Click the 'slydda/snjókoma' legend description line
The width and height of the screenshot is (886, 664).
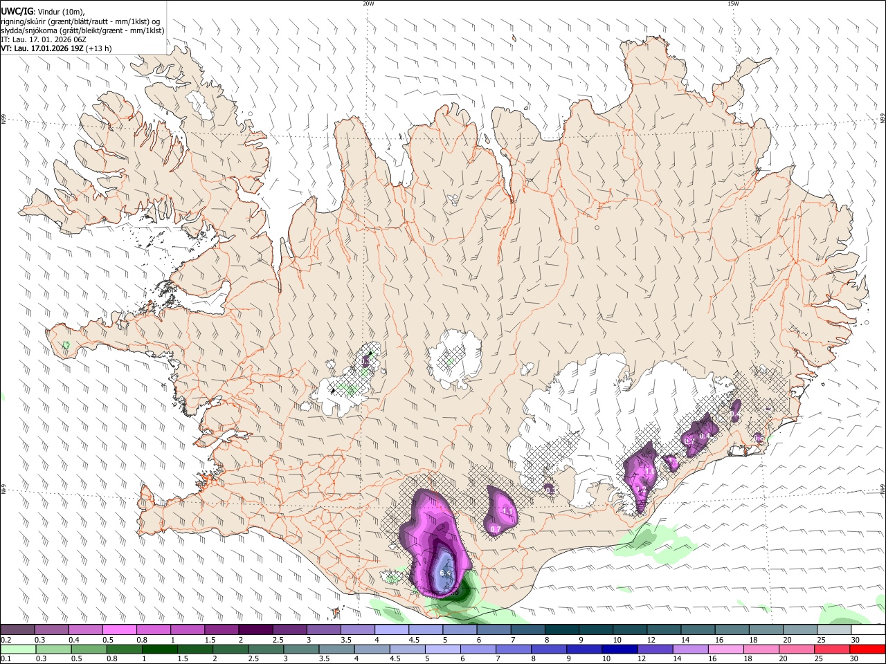(x=82, y=30)
